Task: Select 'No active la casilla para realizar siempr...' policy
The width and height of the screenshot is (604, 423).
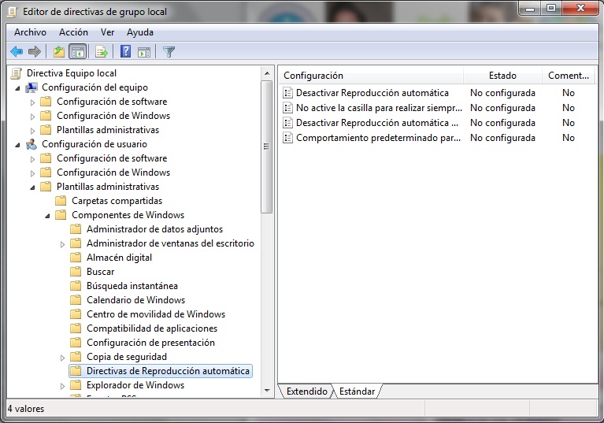Action: [x=379, y=108]
